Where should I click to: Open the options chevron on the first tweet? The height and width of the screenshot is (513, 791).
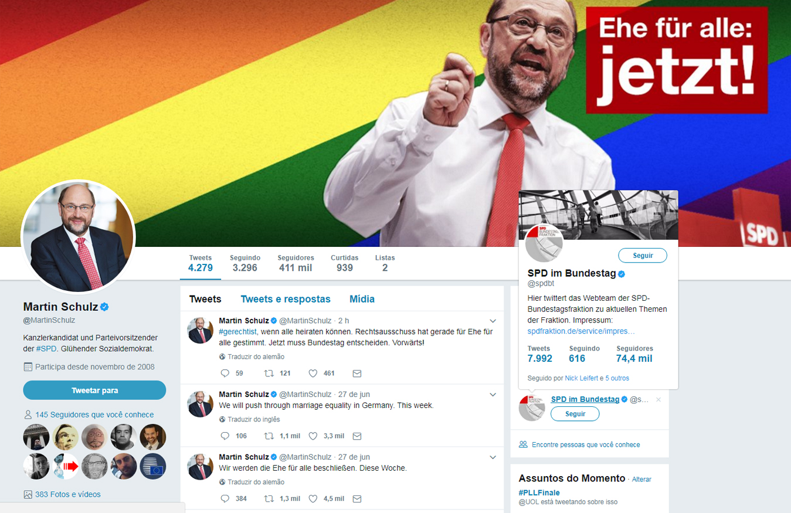point(493,321)
